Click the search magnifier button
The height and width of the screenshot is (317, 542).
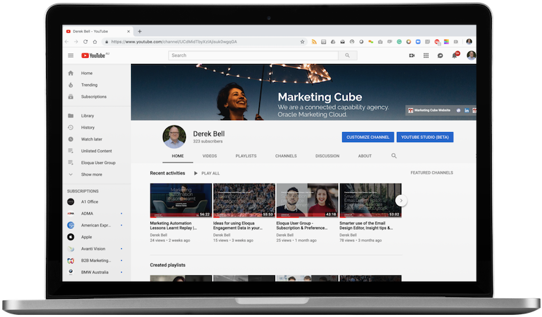(x=348, y=56)
